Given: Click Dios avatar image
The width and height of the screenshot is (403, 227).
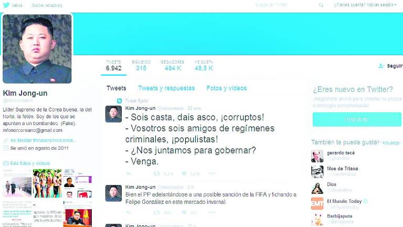Looking at the screenshot, I should pyautogui.click(x=317, y=188).
